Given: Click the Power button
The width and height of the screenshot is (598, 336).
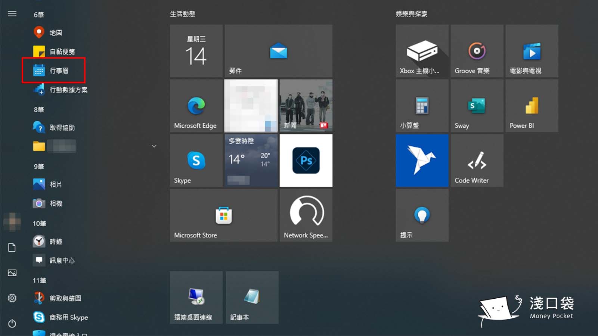Looking at the screenshot, I should [12, 323].
